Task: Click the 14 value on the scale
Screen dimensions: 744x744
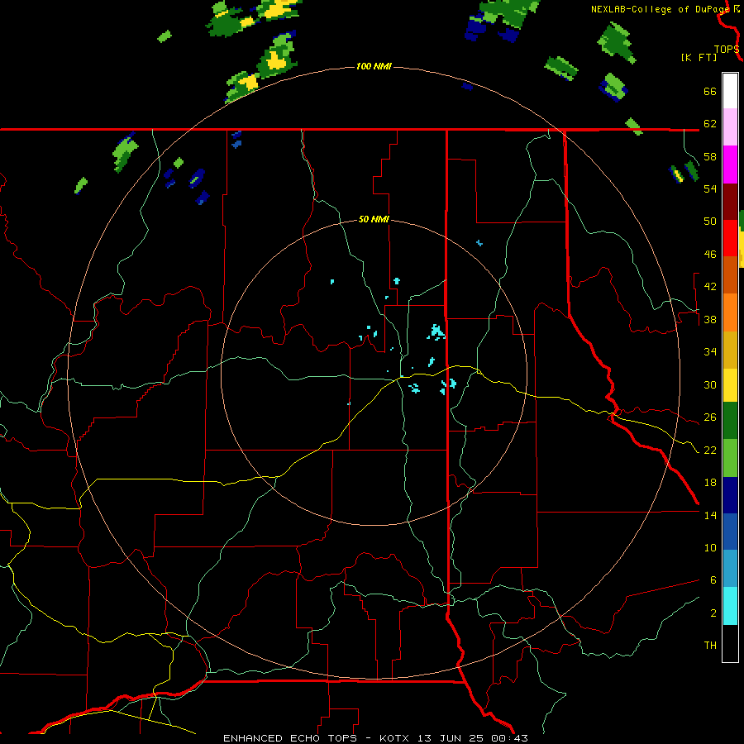Action: pos(710,515)
